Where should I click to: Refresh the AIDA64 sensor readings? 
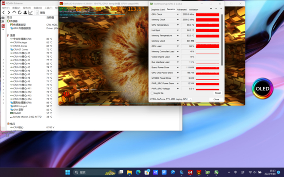pos(20,12)
